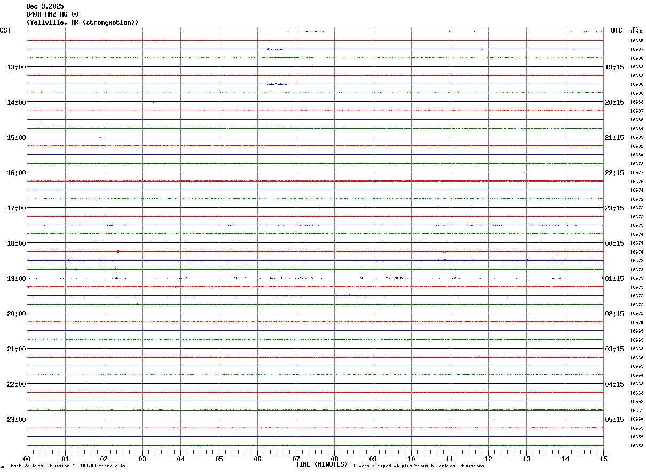
Task: Click the DC value 16680
Action: pos(636,155)
